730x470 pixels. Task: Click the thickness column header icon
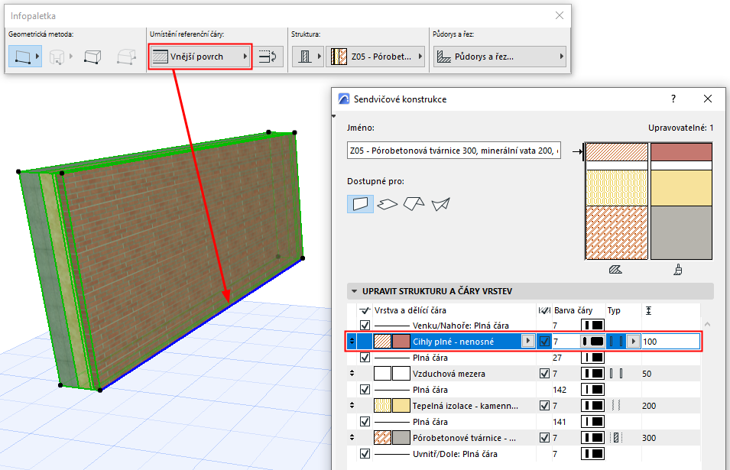pos(648,310)
